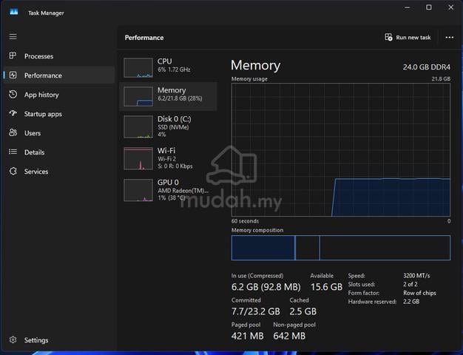Click the Hardware reserved 2.2 GB value
Viewport: 463px width, 355px height.
(x=411, y=302)
